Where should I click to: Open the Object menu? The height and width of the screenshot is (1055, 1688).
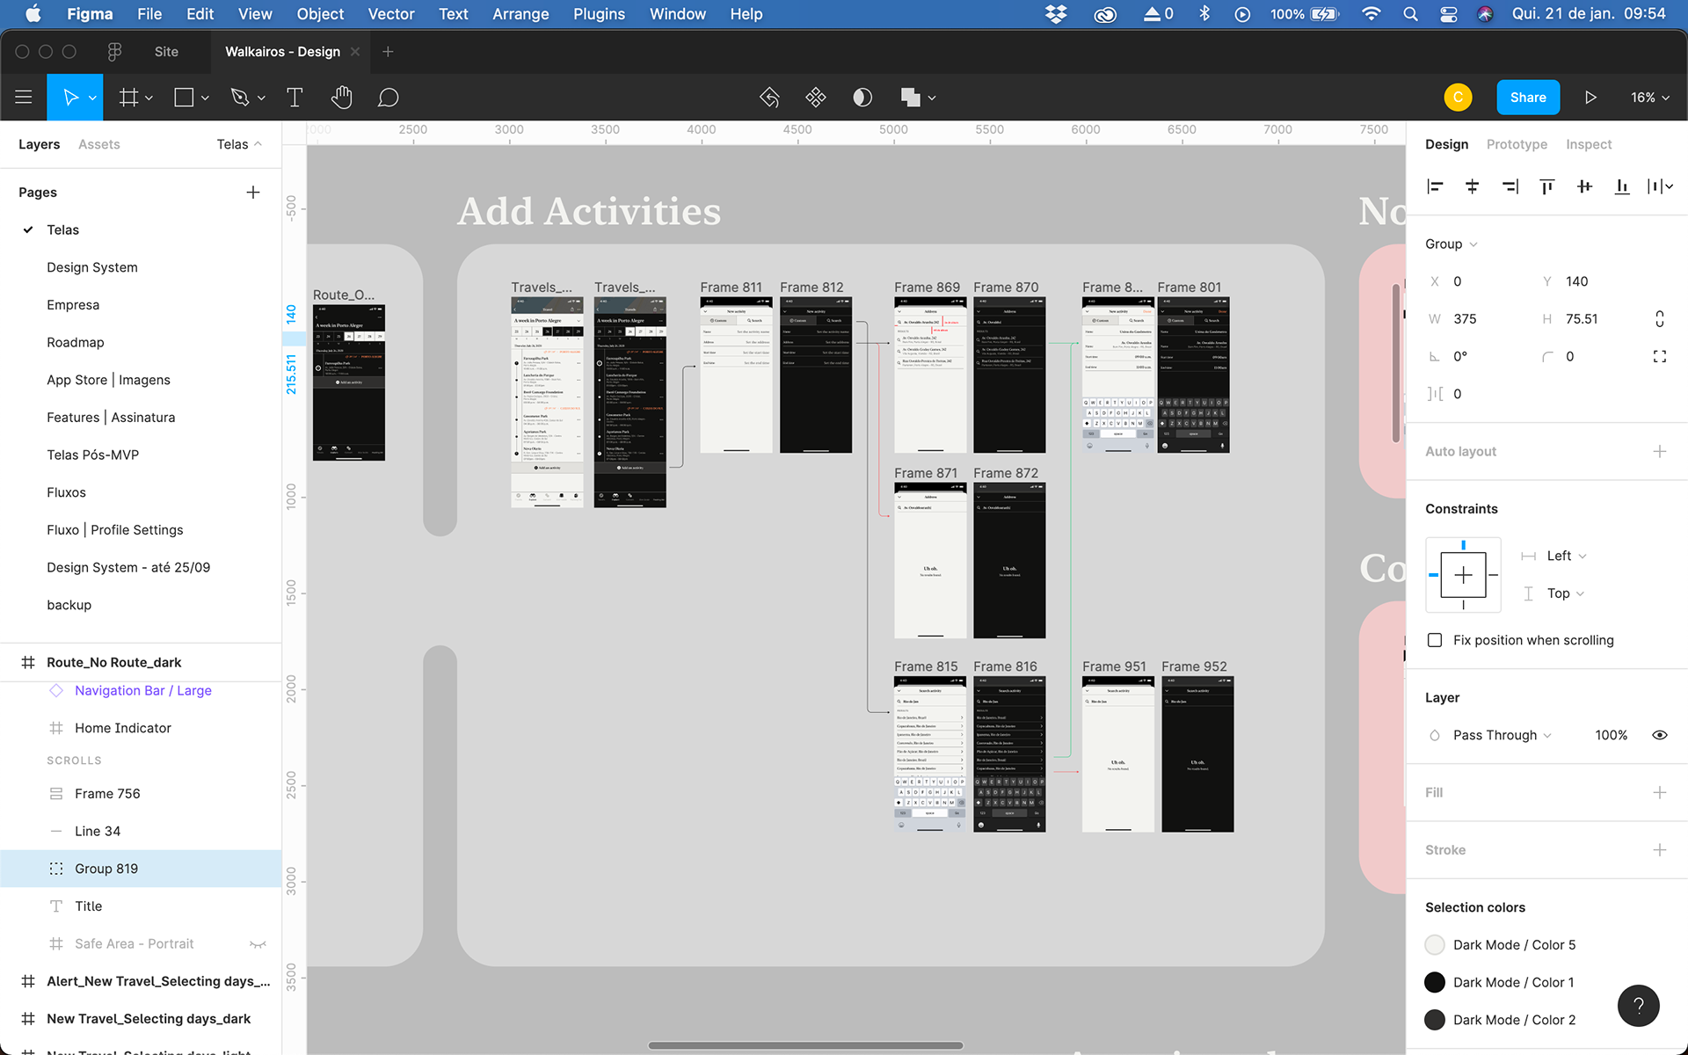(x=320, y=14)
